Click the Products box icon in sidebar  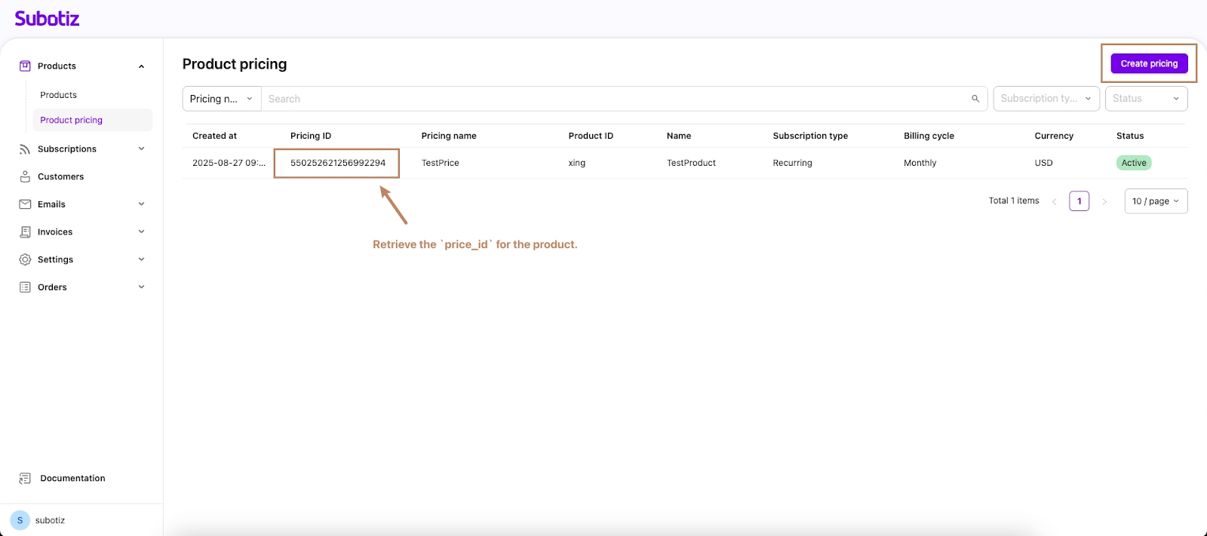pos(25,66)
